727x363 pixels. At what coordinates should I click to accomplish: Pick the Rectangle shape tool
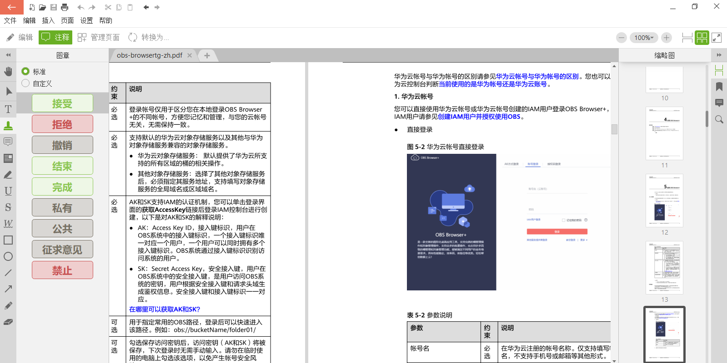click(8, 240)
